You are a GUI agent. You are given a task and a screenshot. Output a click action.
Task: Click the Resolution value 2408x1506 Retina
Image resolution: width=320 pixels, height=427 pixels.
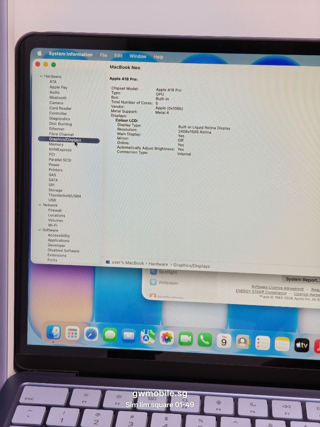pos(194,132)
